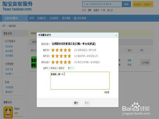The image size is (159, 119).
Task: Open the 首页 nav tab
Action: coord(32,18)
